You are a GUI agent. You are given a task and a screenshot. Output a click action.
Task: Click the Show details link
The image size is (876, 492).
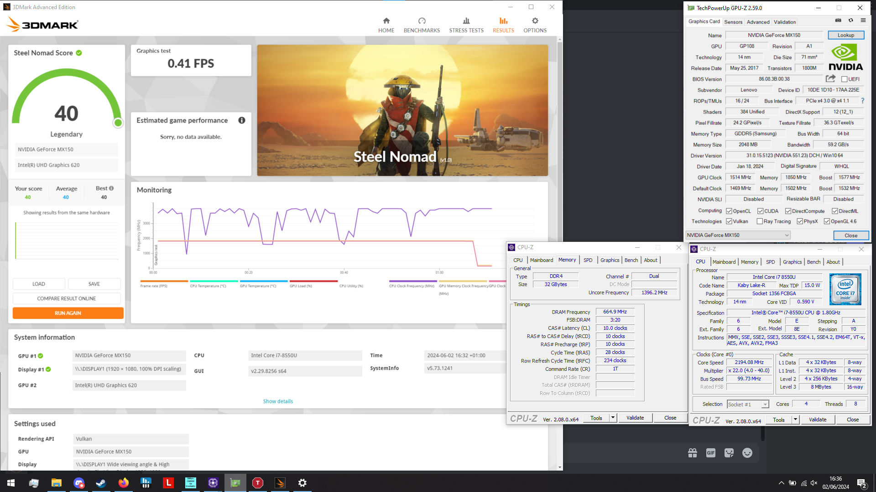(x=278, y=401)
